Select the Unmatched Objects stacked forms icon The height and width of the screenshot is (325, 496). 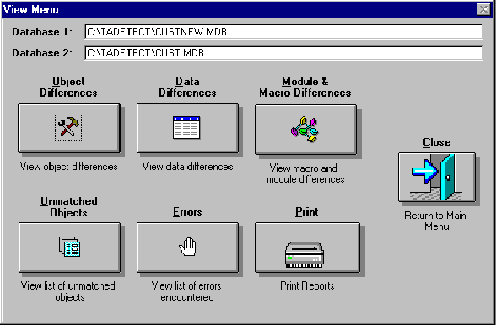(x=69, y=248)
